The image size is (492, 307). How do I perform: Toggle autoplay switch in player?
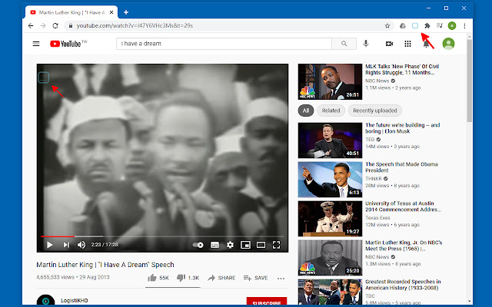coord(198,245)
